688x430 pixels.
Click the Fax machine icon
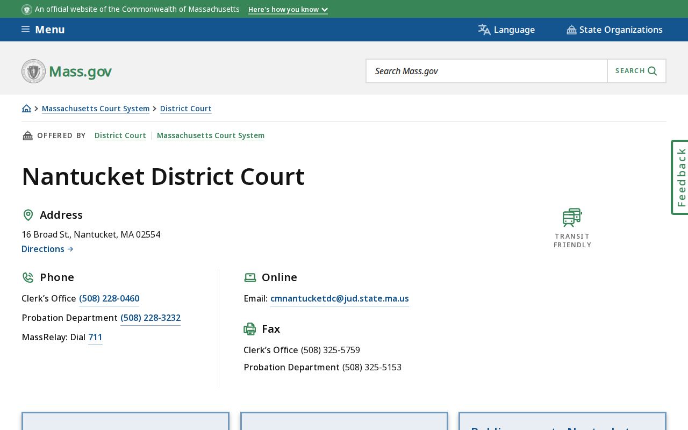250,329
